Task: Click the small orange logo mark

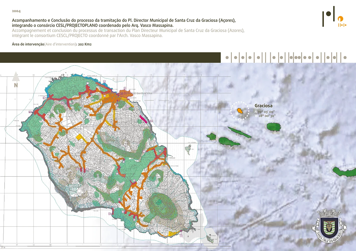Action: pyautogui.click(x=342, y=22)
